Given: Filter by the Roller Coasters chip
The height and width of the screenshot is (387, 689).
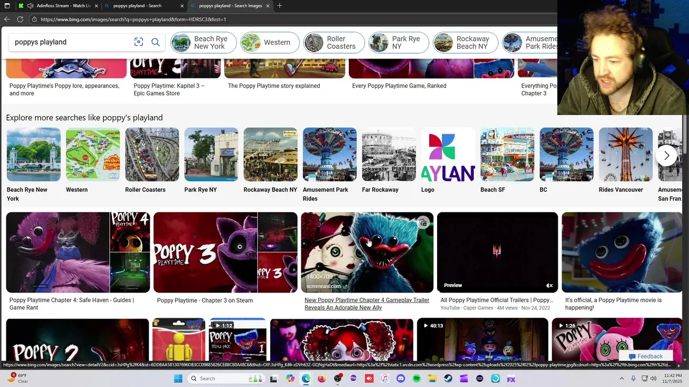Looking at the screenshot, I should click(x=334, y=42).
